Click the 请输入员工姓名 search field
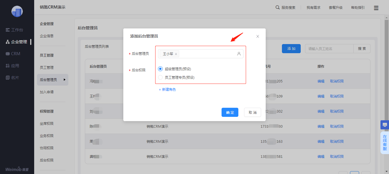 [x=329, y=49]
